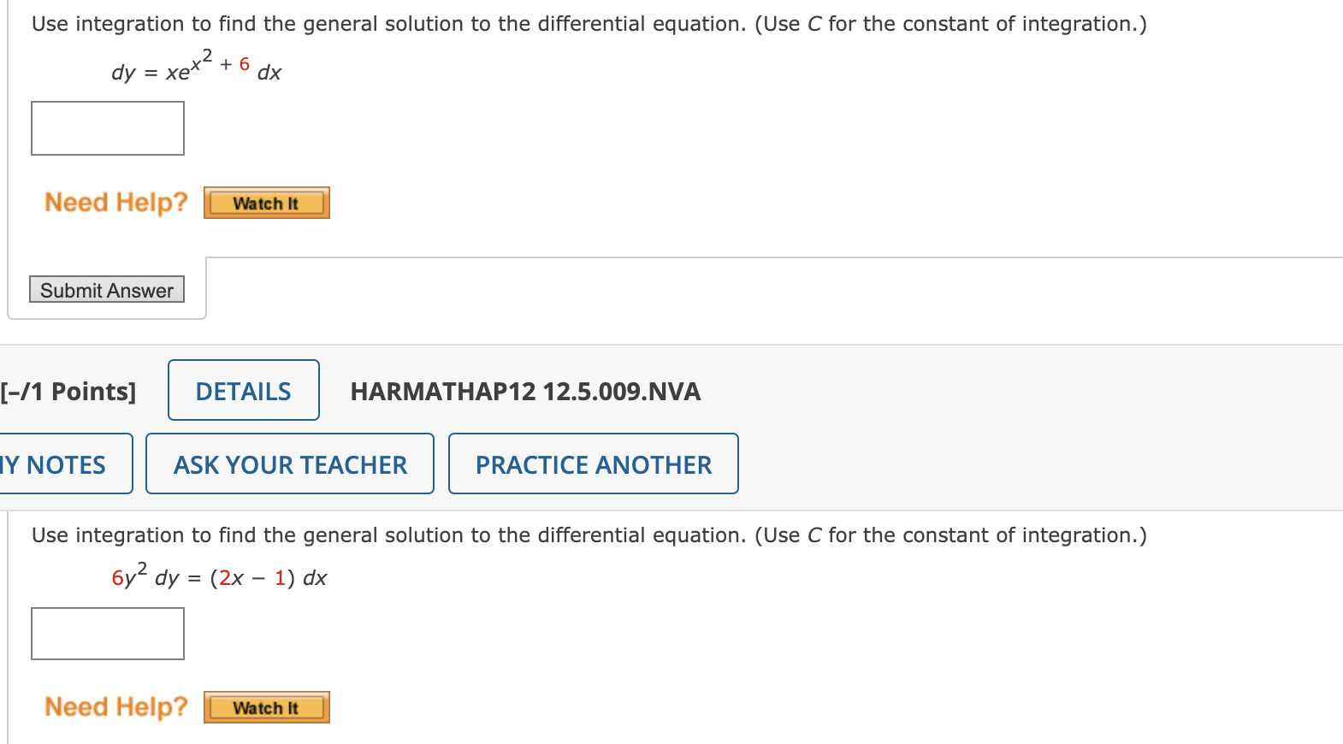
Task: Click inside the empty response field above Need Help
Action: (107, 127)
